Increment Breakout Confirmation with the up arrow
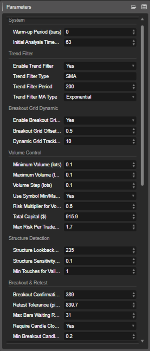150x351 pixels. click(134, 293)
